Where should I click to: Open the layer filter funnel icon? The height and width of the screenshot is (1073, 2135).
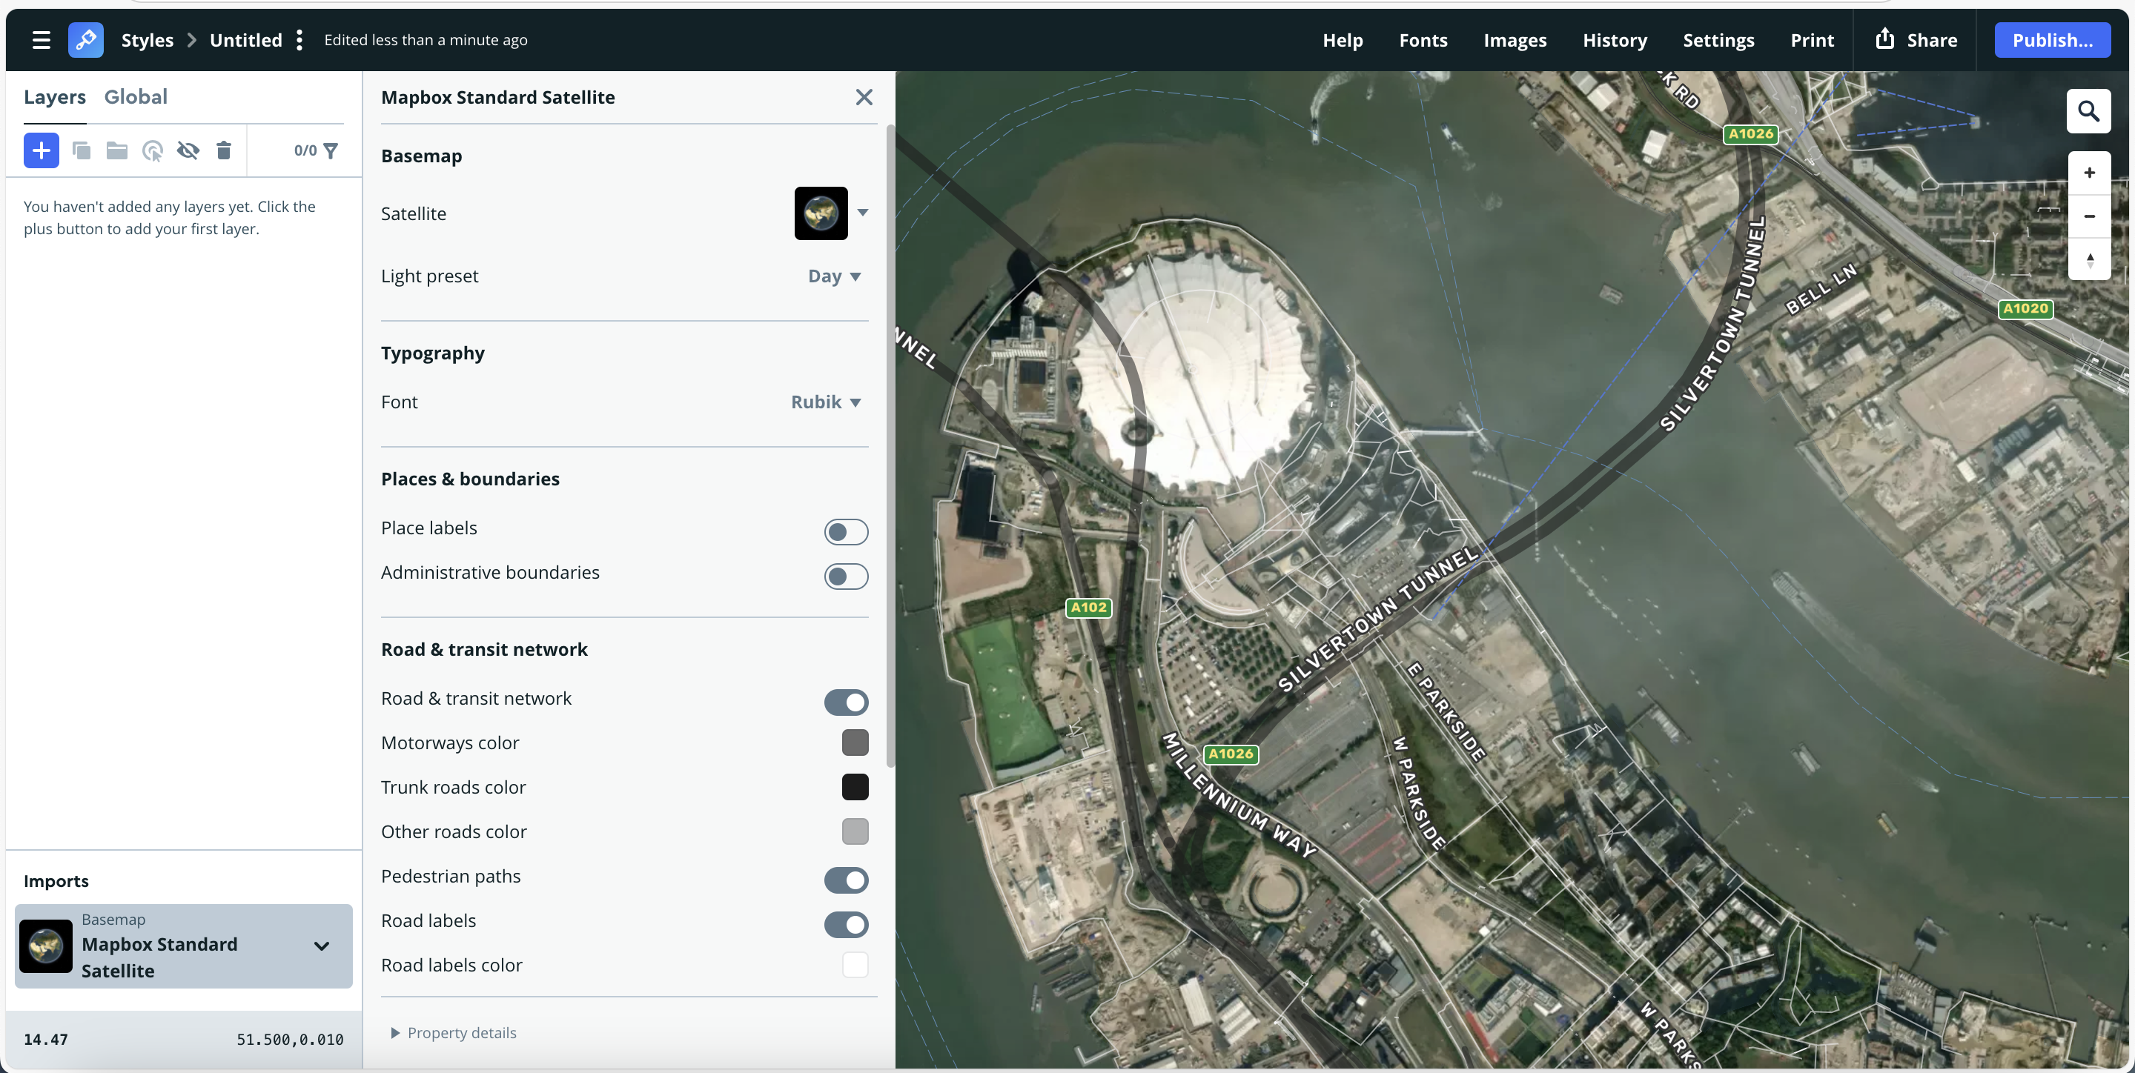(x=331, y=150)
